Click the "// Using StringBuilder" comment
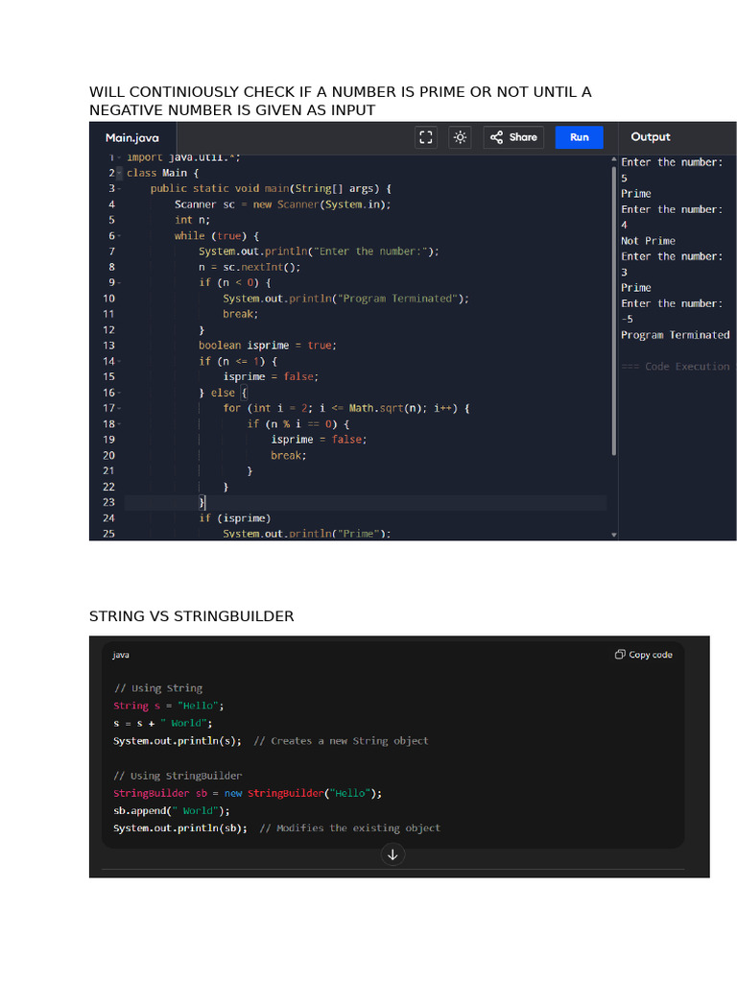737x983 pixels. 178,776
